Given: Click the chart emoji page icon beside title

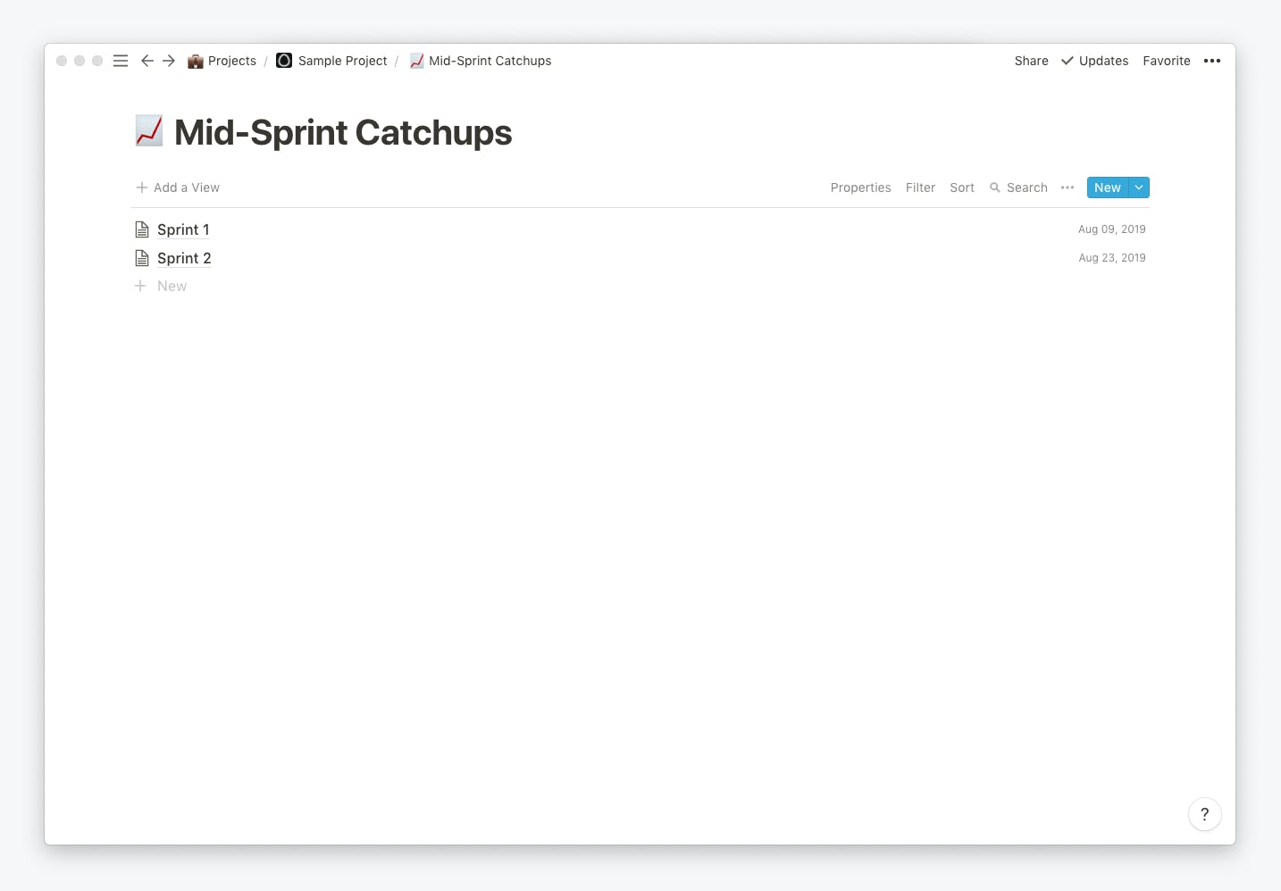Looking at the screenshot, I should [149, 131].
